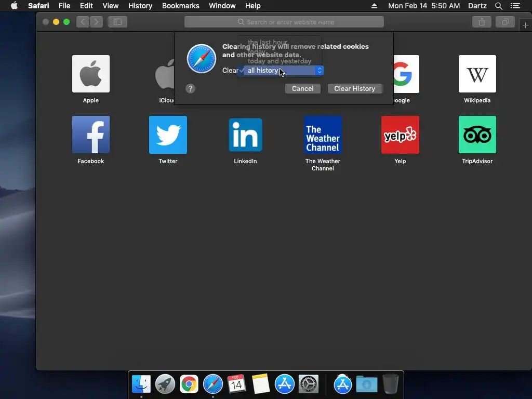This screenshot has height=399, width=532.
Task: Open the LinkedIn favorite tile
Action: coord(245,135)
